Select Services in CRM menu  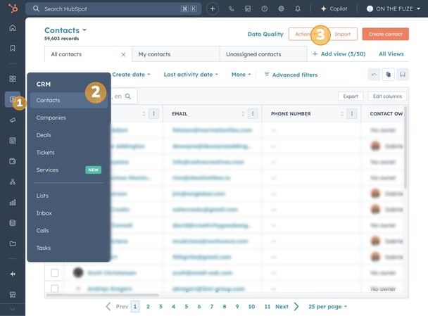[x=69, y=170]
